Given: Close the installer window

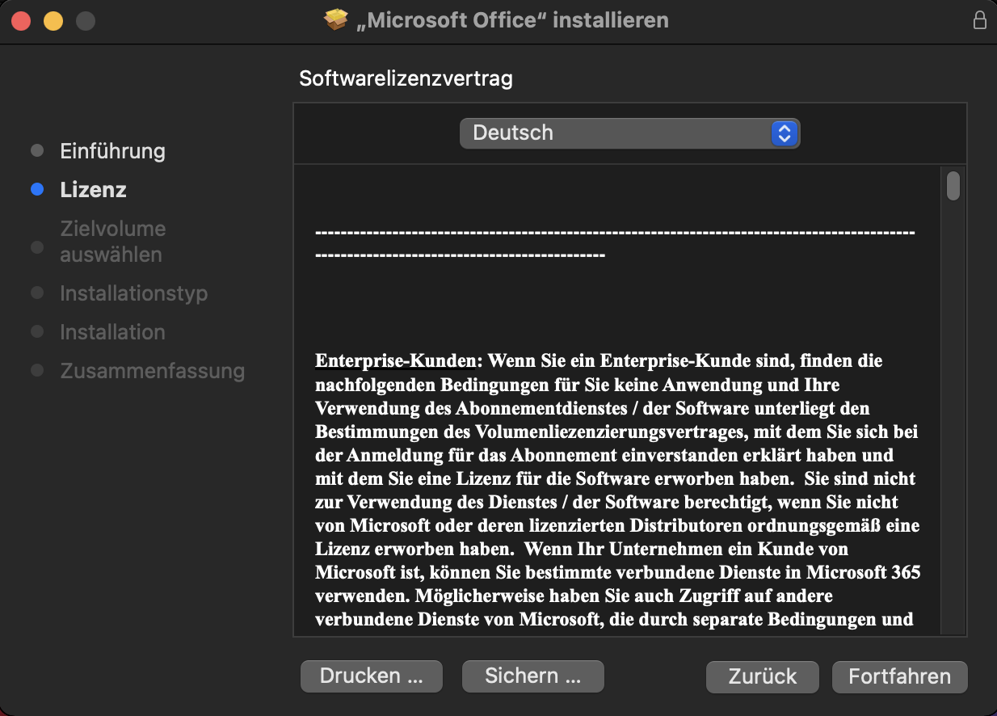Looking at the screenshot, I should 21,21.
